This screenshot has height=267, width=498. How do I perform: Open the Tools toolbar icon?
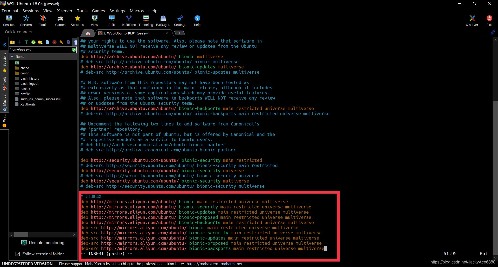[43, 21]
